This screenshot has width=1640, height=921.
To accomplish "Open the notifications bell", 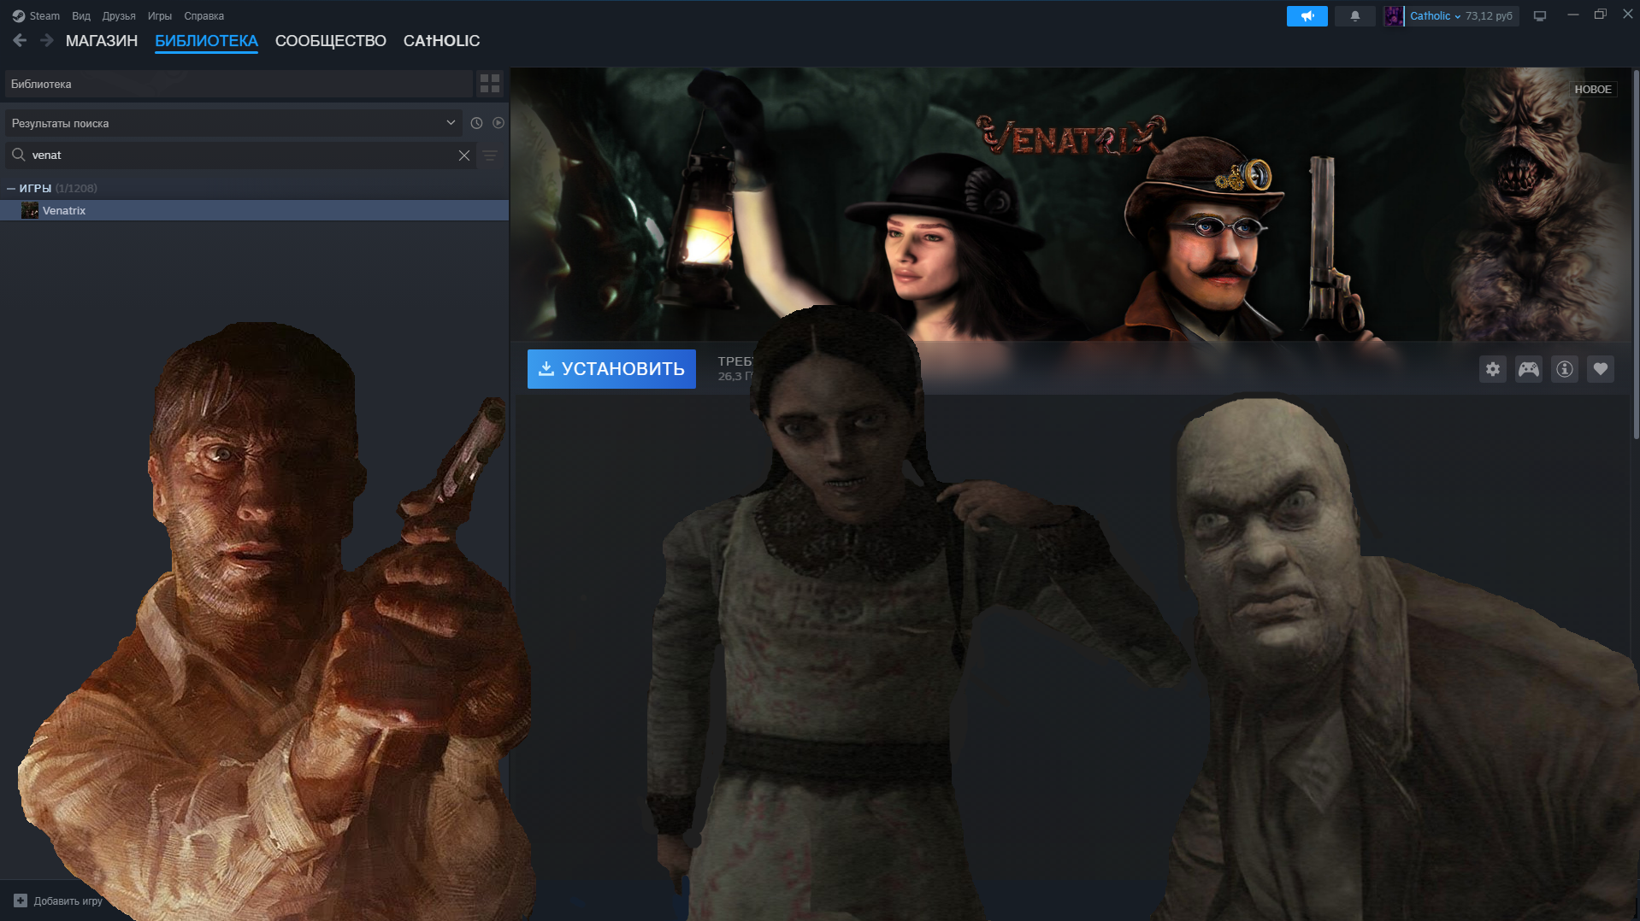I will click(x=1354, y=16).
